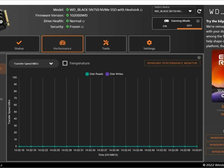Click green check icon beside Drive Health

[67, 21]
